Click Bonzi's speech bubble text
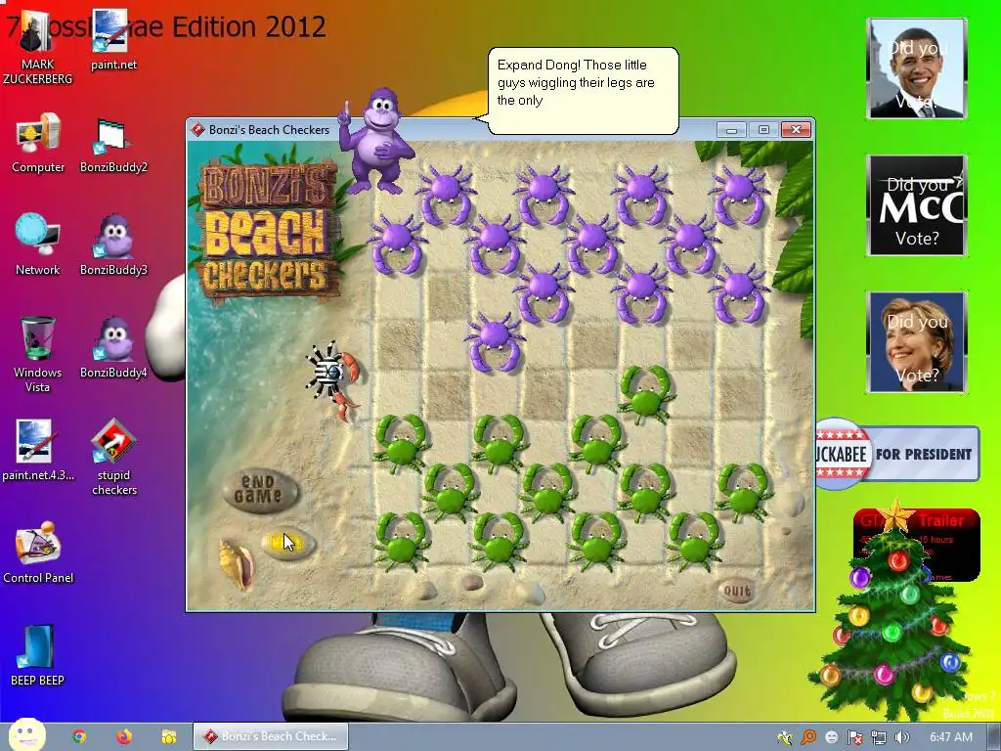This screenshot has height=751, width=1001. (576, 82)
